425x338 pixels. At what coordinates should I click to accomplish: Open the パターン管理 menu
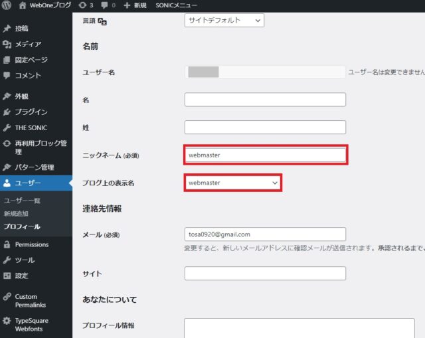point(36,167)
